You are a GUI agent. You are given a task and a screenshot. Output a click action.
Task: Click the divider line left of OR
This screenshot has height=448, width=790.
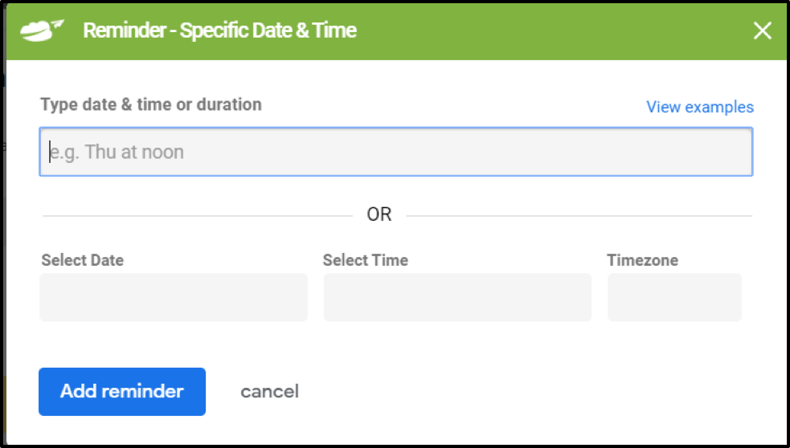[x=197, y=215]
